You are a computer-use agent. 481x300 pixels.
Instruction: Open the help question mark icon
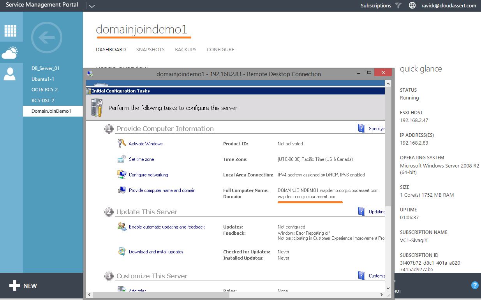coord(475,285)
